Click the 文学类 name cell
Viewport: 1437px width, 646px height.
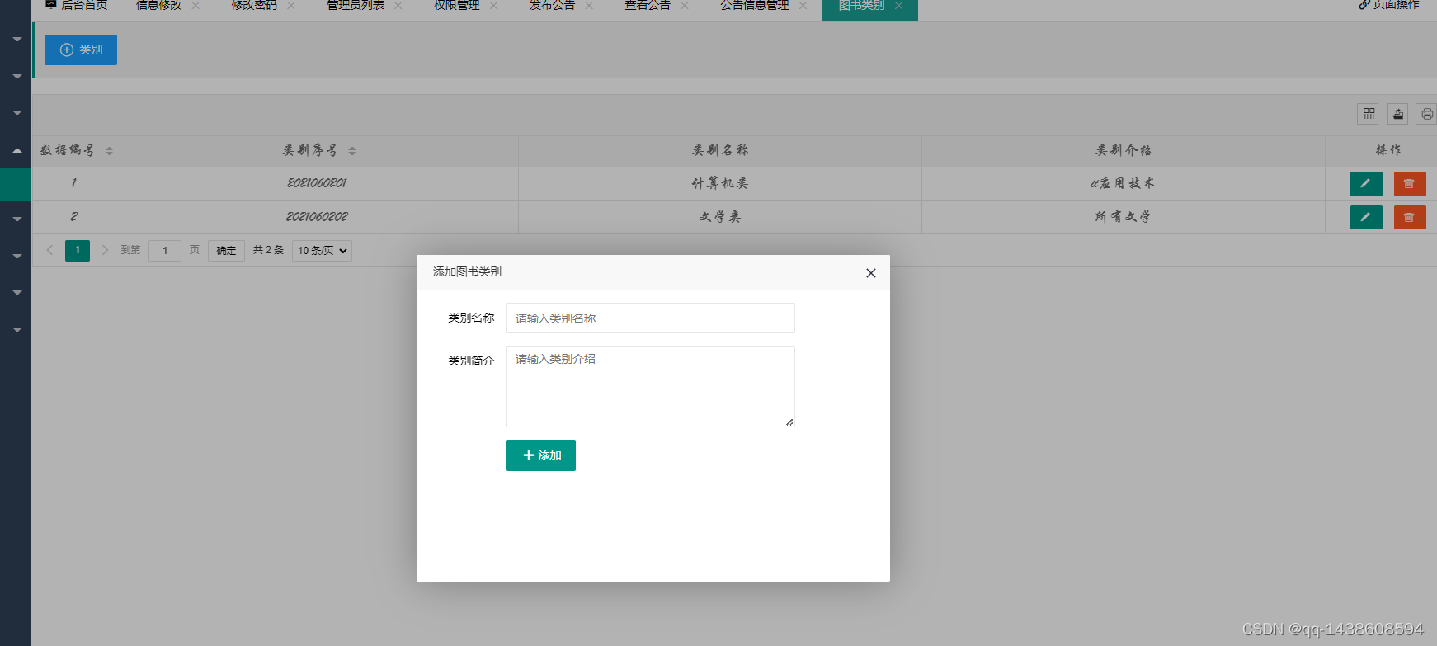pyautogui.click(x=720, y=217)
